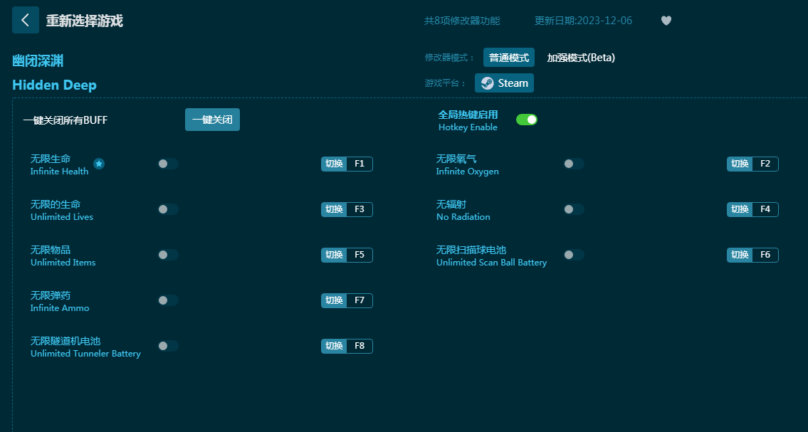
Task: Enable Infinite Ammo toggle
Action: coord(168,300)
